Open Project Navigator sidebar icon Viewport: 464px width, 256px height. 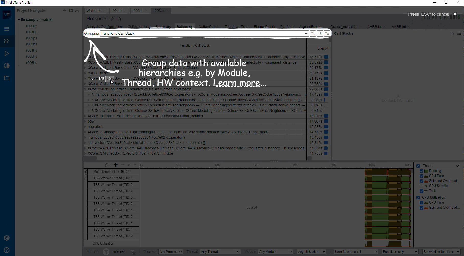(7, 41)
